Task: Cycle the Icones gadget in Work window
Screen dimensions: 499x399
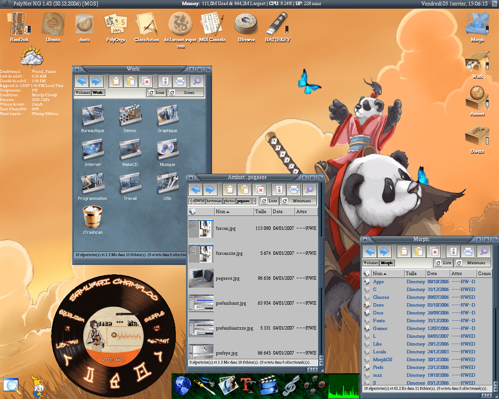Action: pos(186,93)
